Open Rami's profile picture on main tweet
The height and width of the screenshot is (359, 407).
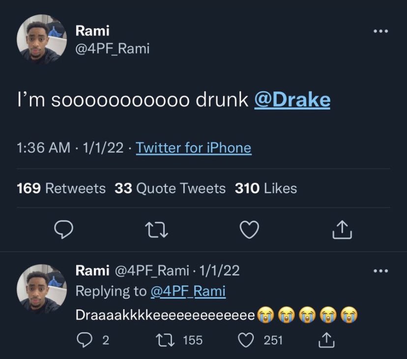tap(41, 39)
